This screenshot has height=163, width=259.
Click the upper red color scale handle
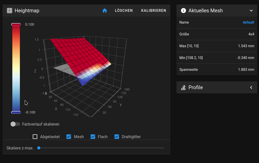click(16, 25)
